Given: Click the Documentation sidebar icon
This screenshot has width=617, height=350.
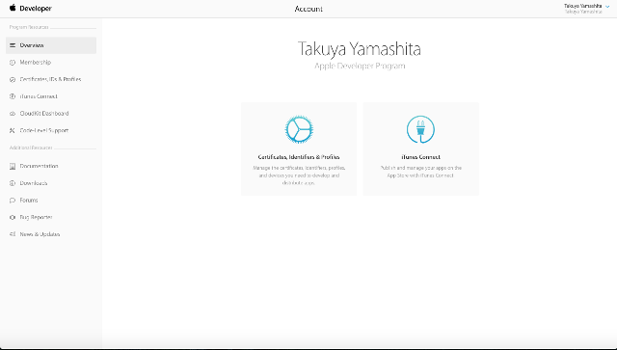Looking at the screenshot, I should [13, 166].
